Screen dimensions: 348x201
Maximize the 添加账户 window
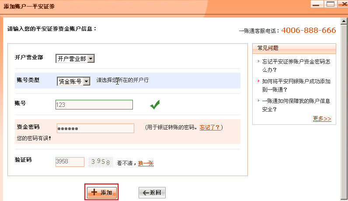tap(330, 4)
